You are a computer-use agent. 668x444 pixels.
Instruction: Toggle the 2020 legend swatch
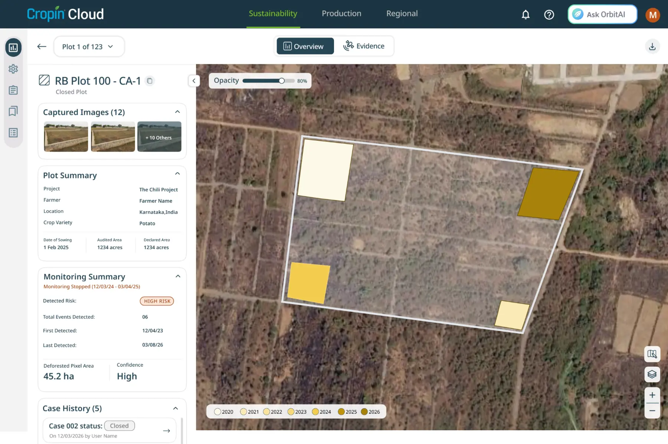point(217,412)
